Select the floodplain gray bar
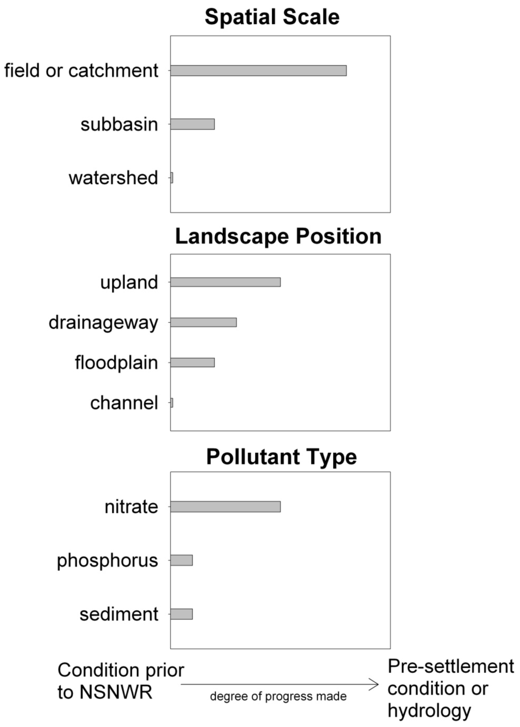 192,362
